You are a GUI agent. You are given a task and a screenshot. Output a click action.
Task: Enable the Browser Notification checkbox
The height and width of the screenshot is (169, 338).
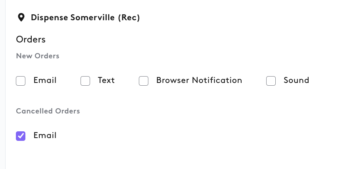tap(144, 81)
